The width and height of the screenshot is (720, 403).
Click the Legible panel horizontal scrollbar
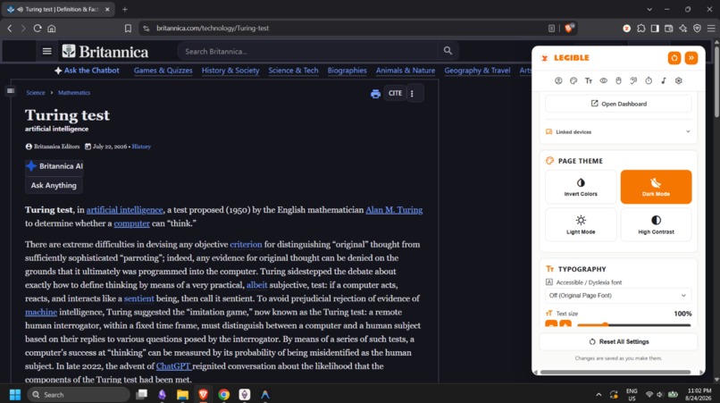point(615,373)
